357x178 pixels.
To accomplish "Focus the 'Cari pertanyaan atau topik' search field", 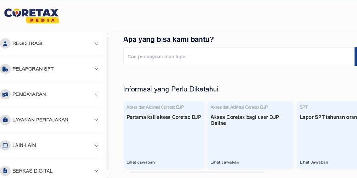I will [239, 57].
